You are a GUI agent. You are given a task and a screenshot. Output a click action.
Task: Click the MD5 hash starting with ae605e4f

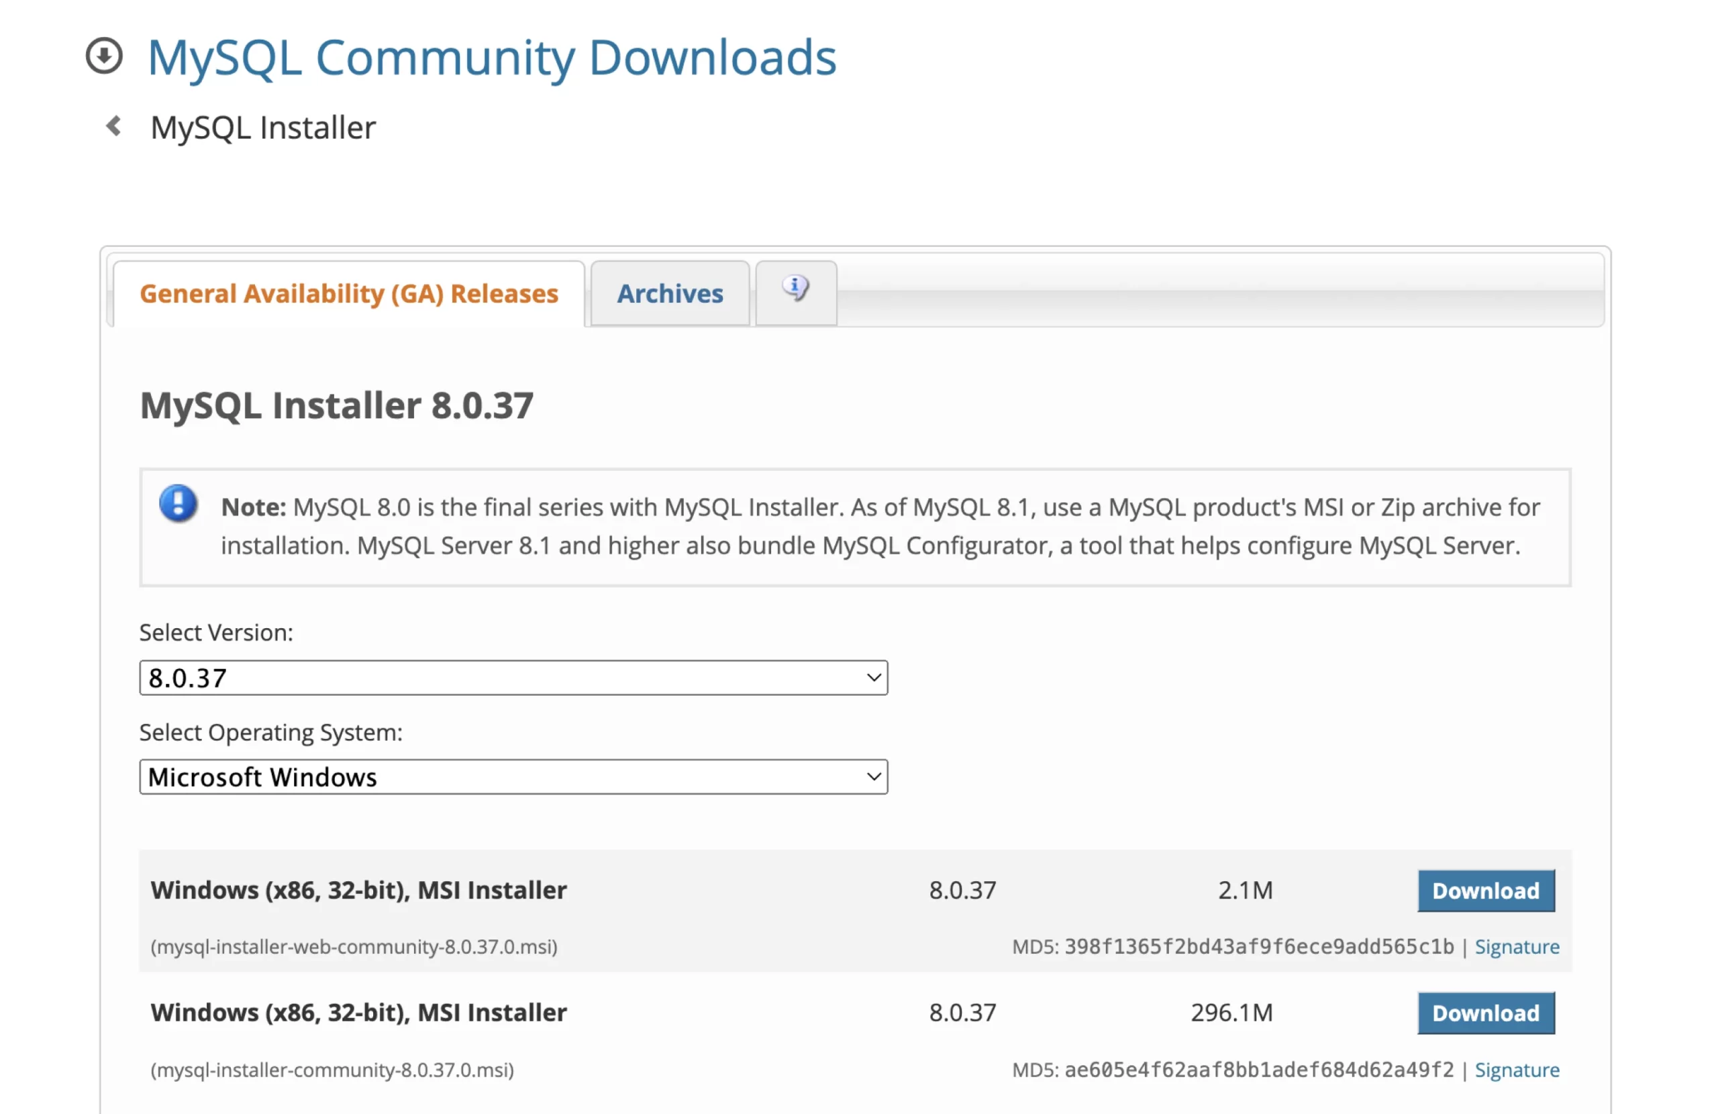point(1259,1069)
